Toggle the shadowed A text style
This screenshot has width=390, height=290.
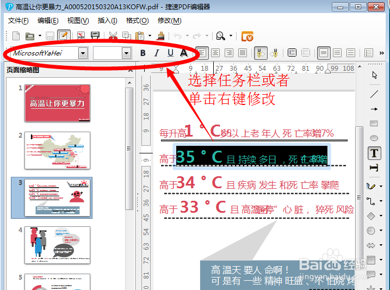184,53
